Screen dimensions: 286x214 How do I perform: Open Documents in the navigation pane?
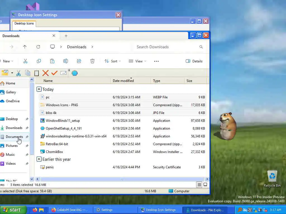point(15,137)
